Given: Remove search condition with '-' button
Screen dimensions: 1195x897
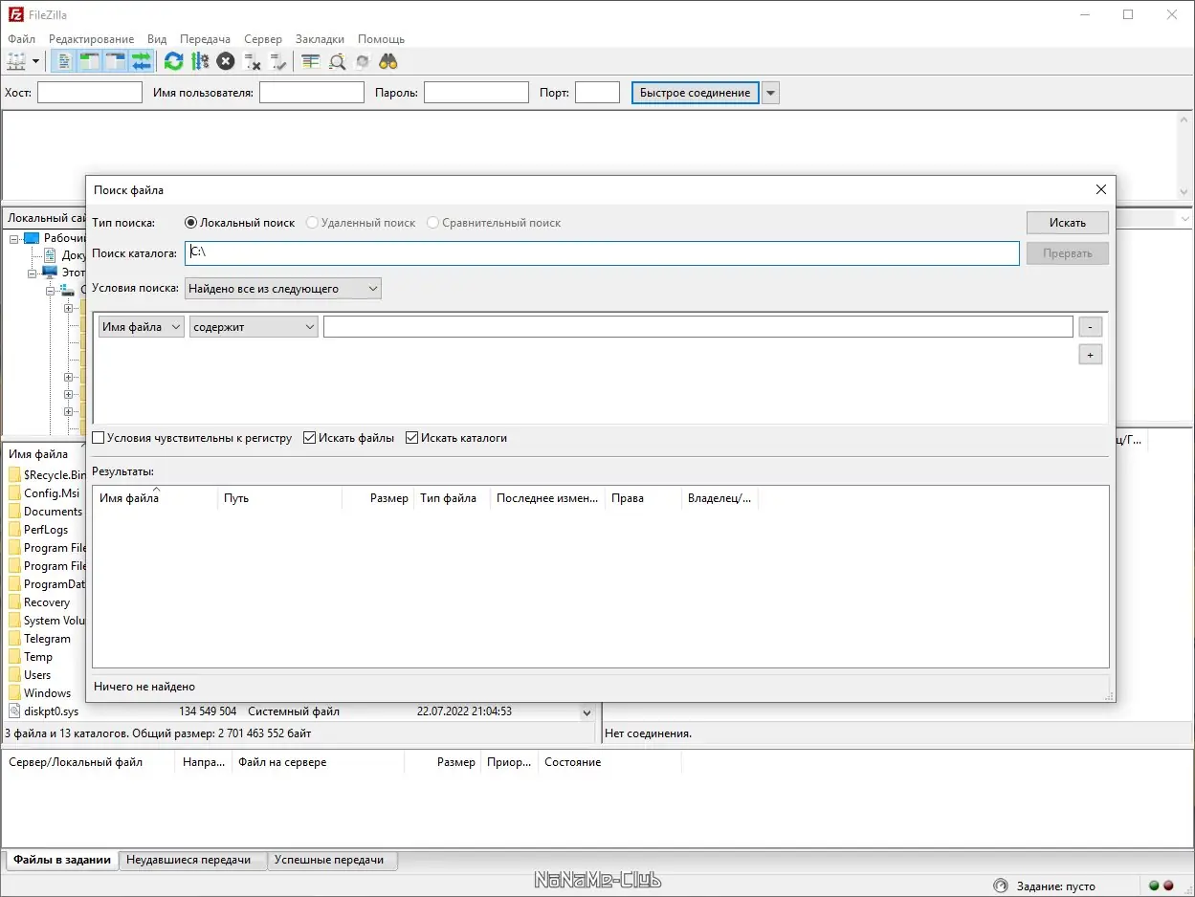Looking at the screenshot, I should pos(1090,327).
